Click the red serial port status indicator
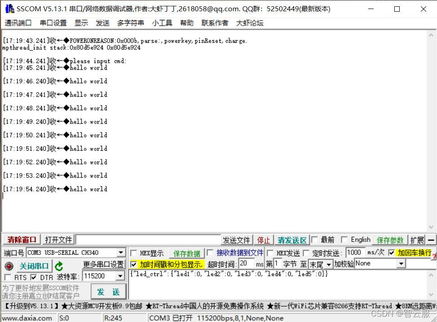437x322 pixels. 9,266
